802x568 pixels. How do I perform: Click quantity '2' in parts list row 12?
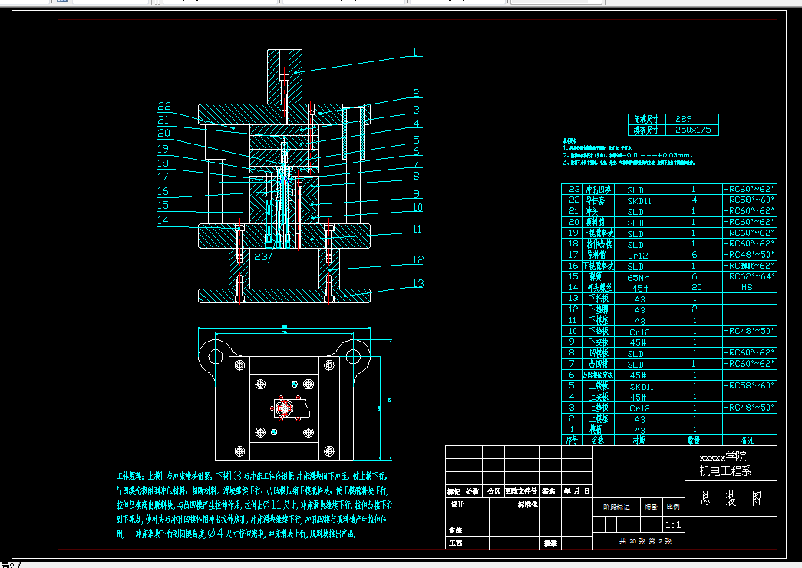click(x=695, y=309)
